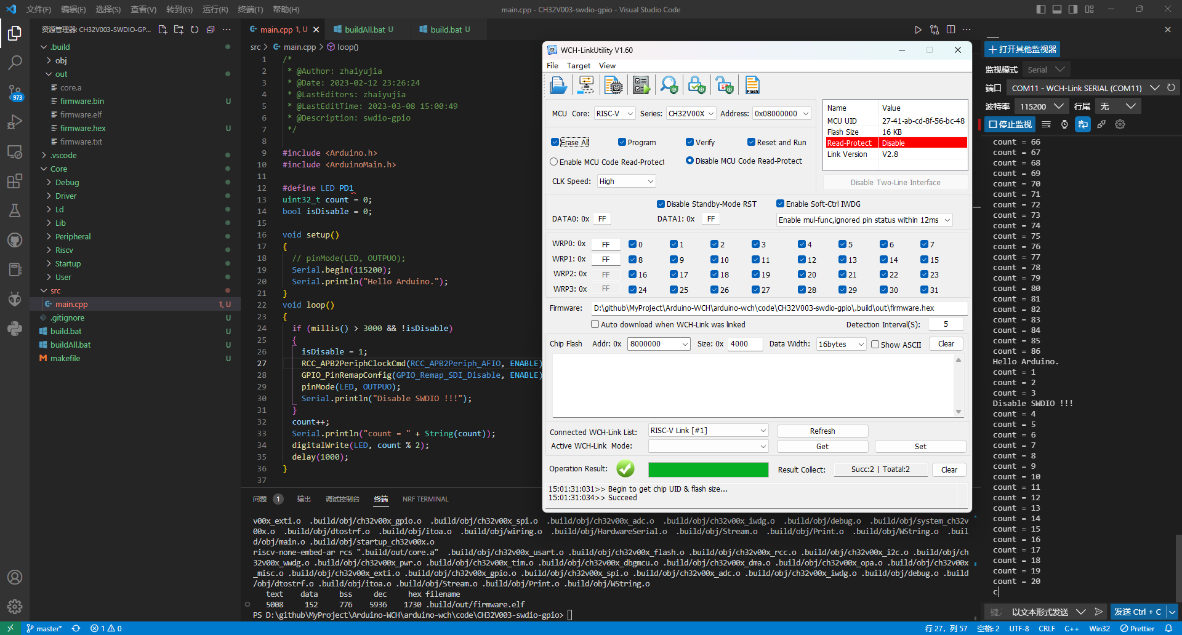Toggle Disable Standby-Mode RST checkbox
The width and height of the screenshot is (1182, 635).
coord(661,204)
